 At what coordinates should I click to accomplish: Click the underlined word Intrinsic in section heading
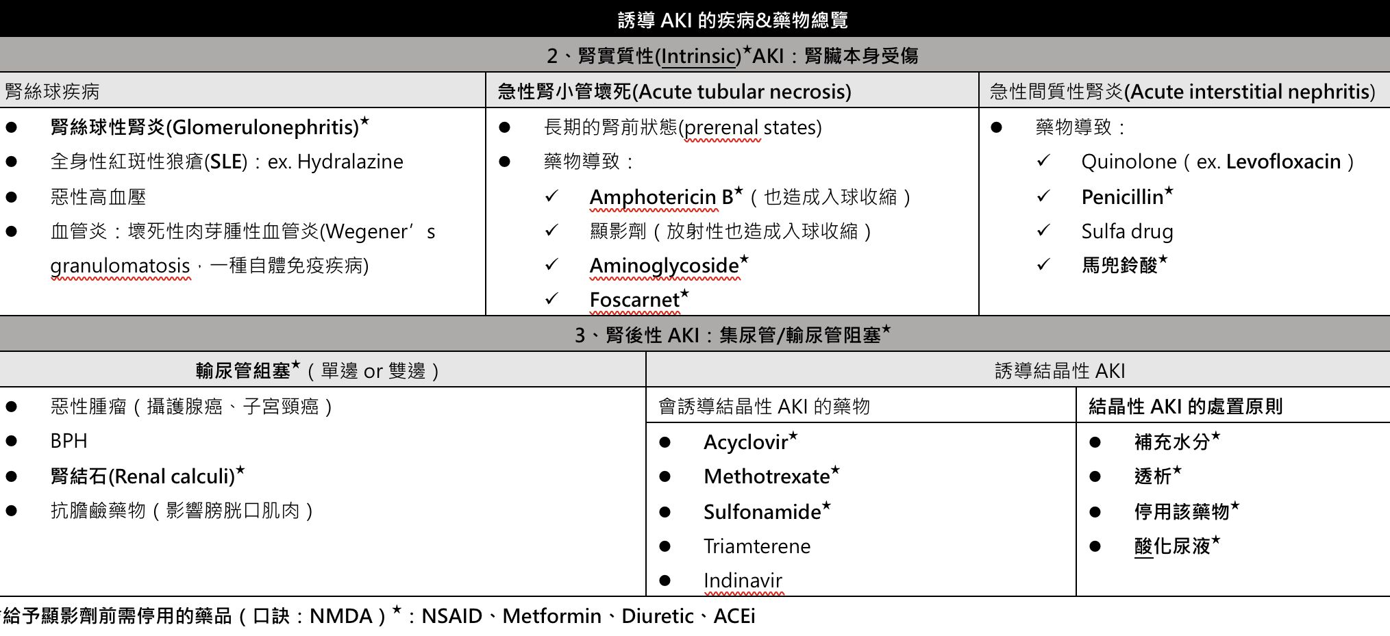tap(697, 56)
